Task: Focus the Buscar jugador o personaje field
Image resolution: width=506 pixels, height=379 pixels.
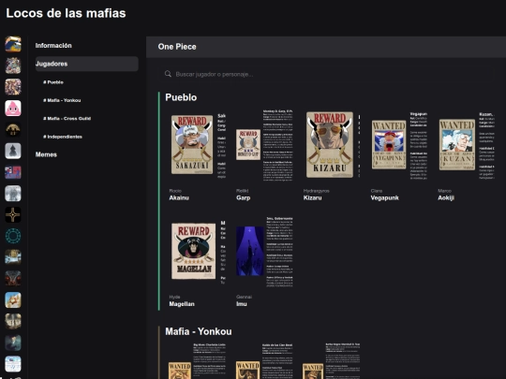Action: (x=326, y=74)
